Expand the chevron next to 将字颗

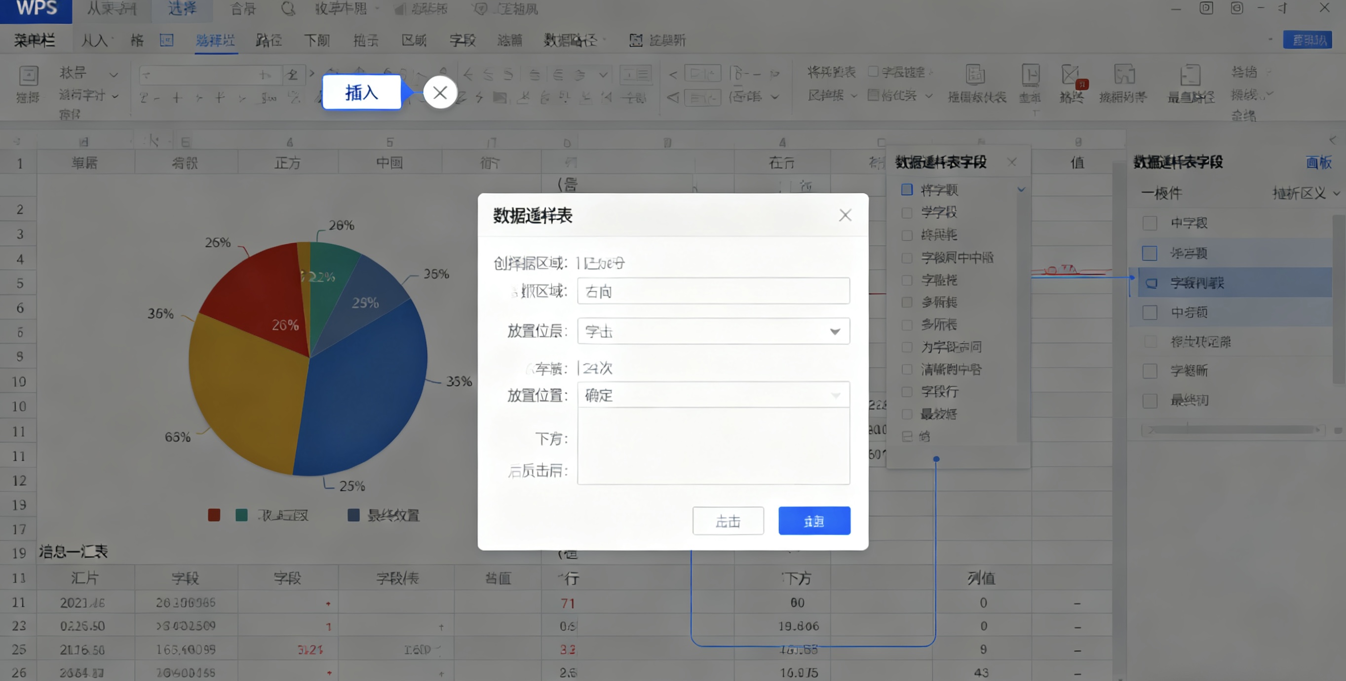coord(1021,189)
